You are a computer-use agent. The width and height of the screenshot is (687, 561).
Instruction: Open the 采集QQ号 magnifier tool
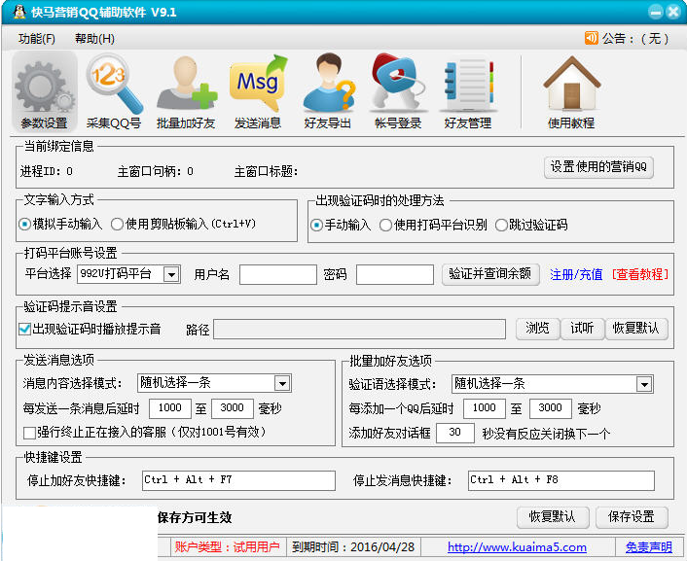[x=114, y=90]
